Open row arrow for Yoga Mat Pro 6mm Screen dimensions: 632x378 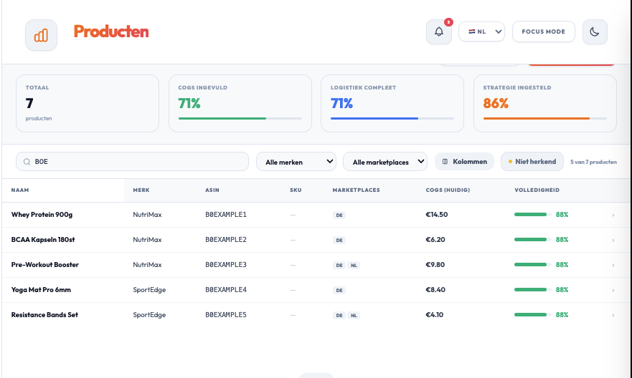pyautogui.click(x=613, y=290)
